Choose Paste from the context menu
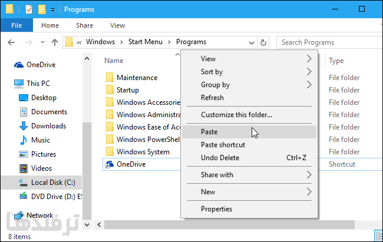 point(249,132)
